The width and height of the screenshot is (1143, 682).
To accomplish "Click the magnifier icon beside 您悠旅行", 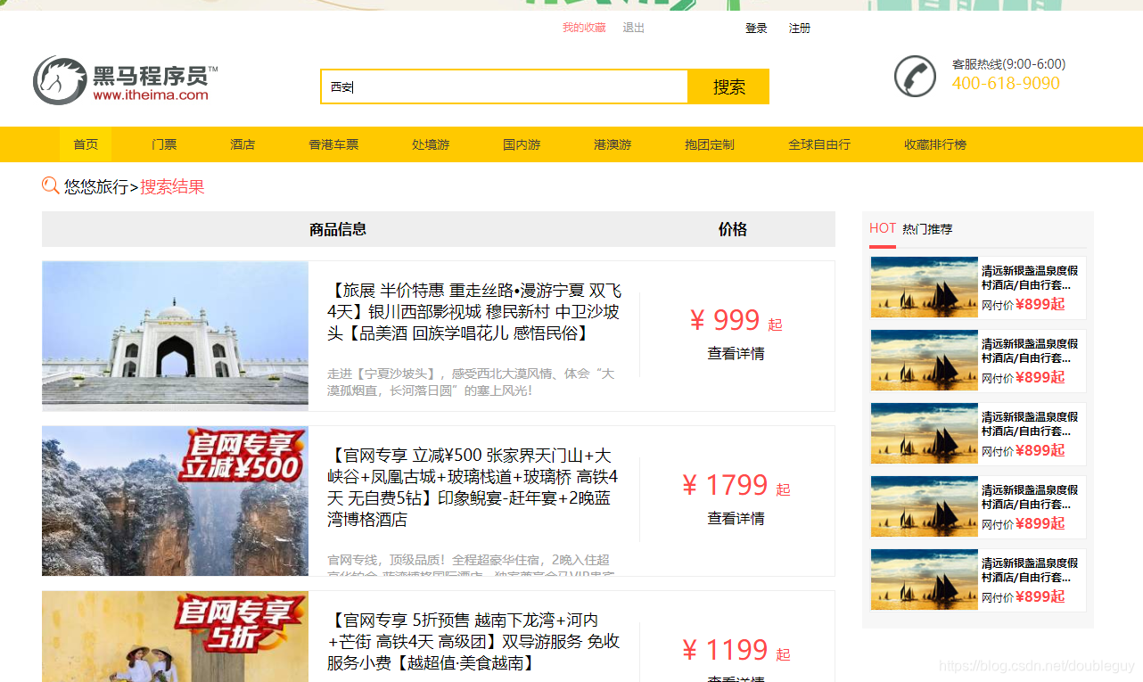I will pyautogui.click(x=51, y=185).
